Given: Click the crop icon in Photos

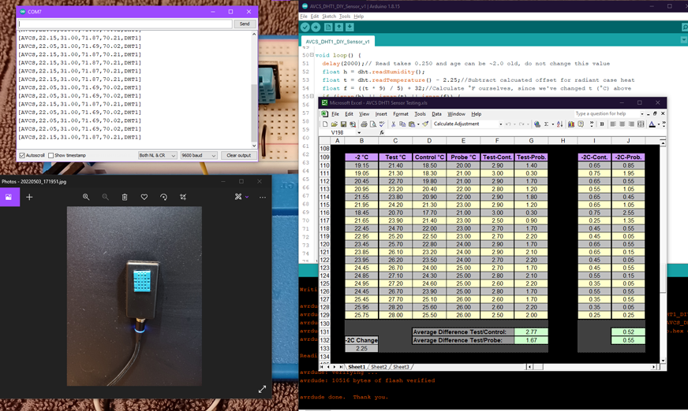Looking at the screenshot, I should coord(183,197).
